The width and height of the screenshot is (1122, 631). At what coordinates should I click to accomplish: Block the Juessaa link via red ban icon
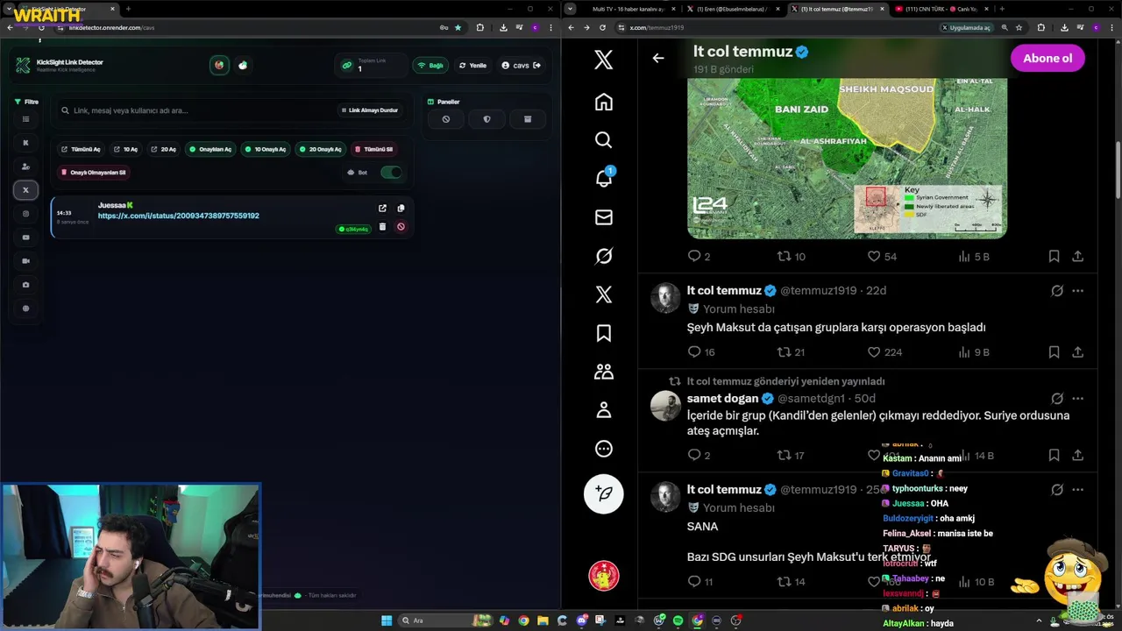[401, 227]
